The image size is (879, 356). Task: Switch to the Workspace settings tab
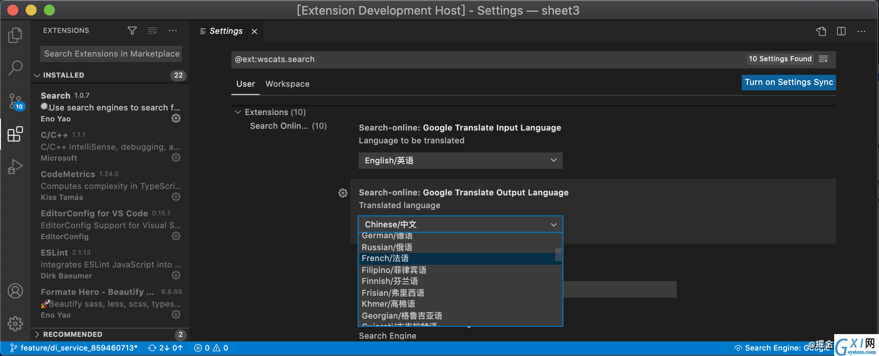click(x=288, y=84)
